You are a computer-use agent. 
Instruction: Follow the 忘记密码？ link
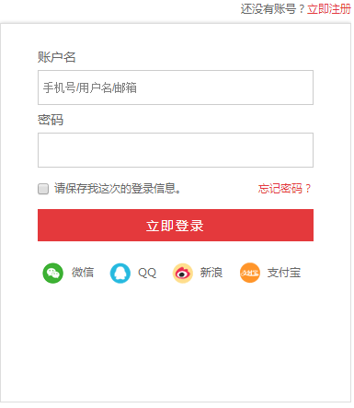click(x=285, y=189)
